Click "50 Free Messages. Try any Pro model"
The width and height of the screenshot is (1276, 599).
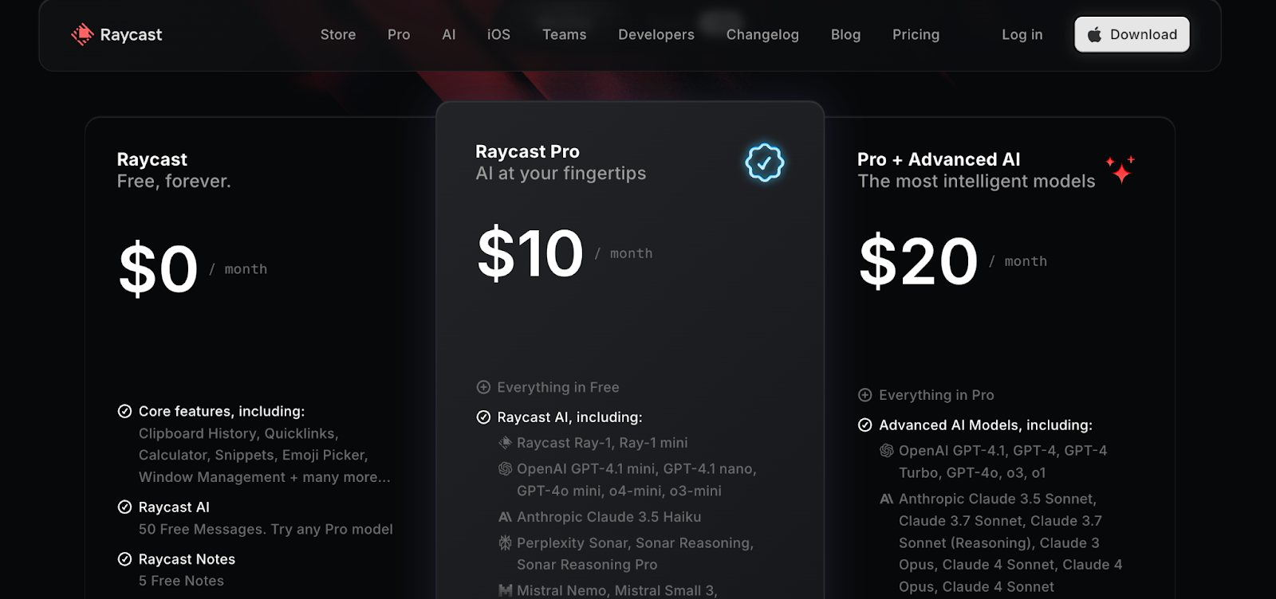point(266,530)
